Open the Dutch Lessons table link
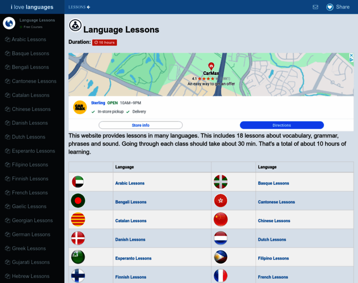358x283 pixels. click(272, 239)
